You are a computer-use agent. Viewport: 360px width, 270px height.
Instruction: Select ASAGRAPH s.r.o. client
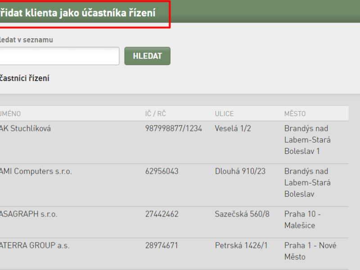point(28,214)
